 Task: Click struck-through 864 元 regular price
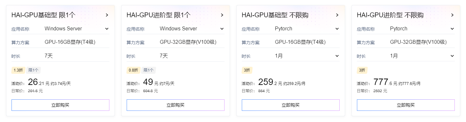click(x=264, y=91)
